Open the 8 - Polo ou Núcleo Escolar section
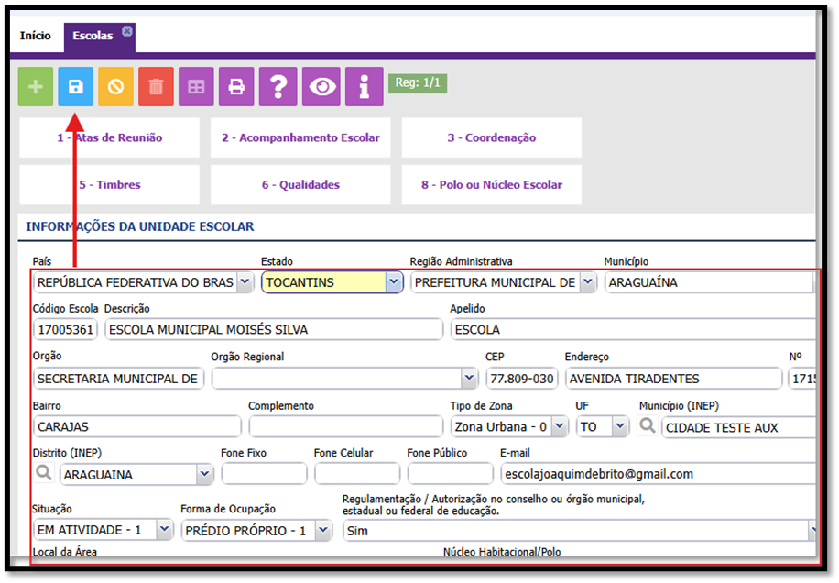Screen dimensions: 839x583 pos(491,184)
